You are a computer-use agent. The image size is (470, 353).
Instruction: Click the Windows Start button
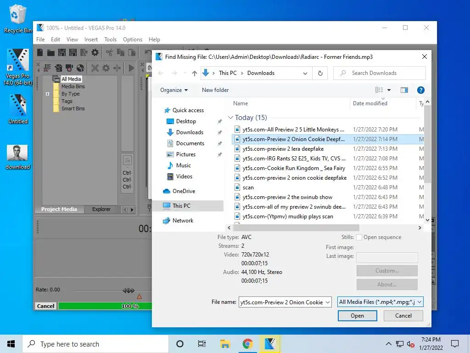tap(11, 344)
